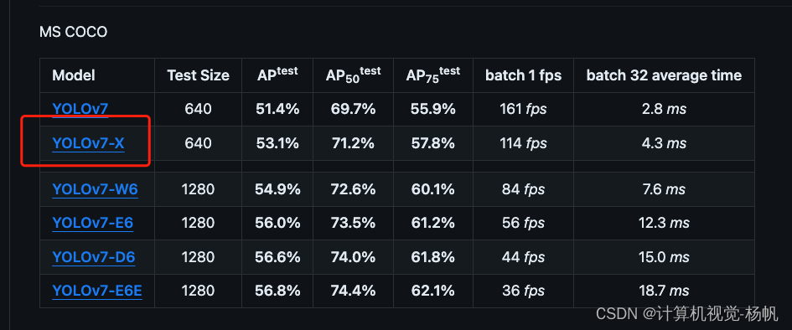Viewport: 792px width, 330px height.
Task: Select the 62.1% AP75 cell
Action: coord(432,291)
